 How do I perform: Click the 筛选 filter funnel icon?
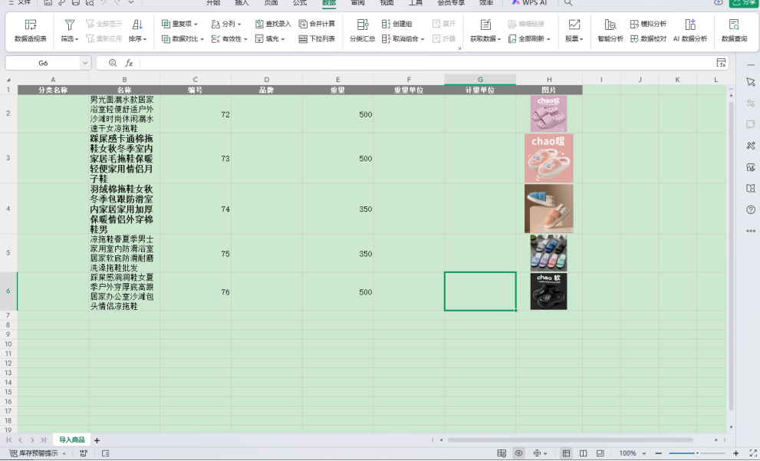coord(69,25)
